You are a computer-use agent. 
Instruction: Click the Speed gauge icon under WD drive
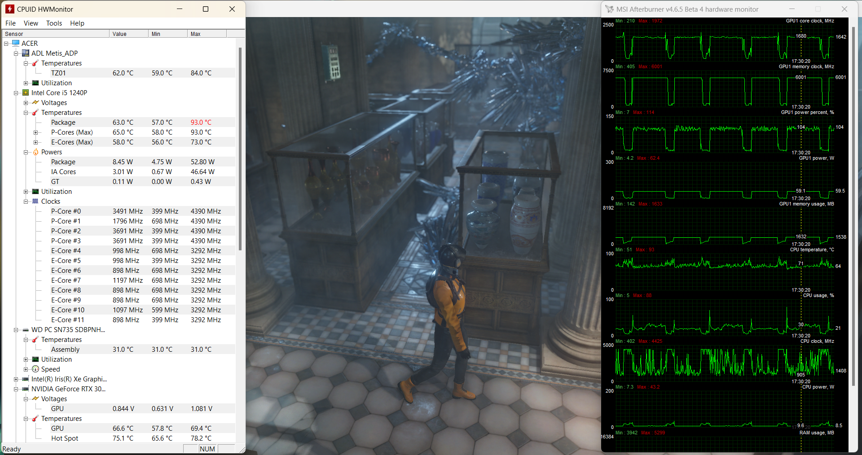(35, 369)
